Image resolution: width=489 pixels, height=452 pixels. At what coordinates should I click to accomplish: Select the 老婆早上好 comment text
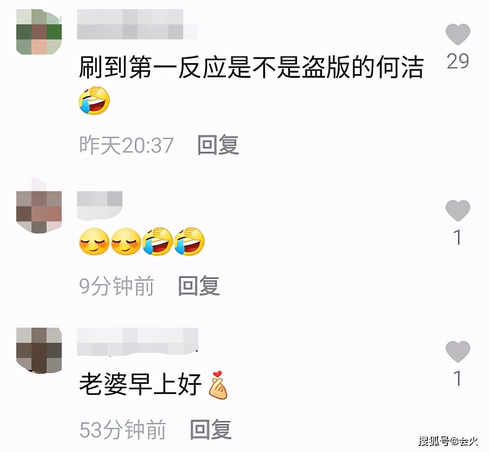click(140, 384)
